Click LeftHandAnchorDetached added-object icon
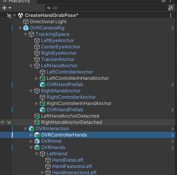 (37, 116)
